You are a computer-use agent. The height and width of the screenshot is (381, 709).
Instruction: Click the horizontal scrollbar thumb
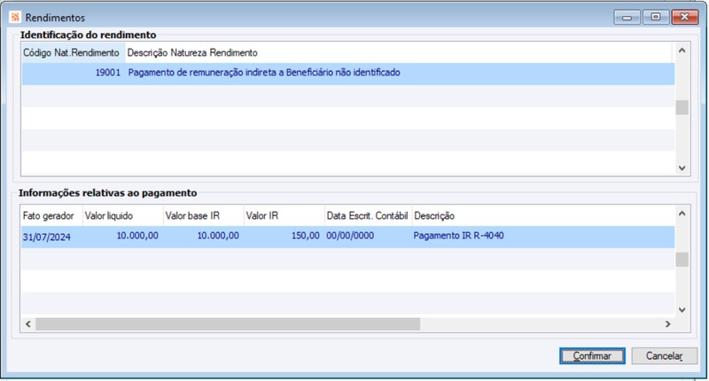tap(228, 324)
